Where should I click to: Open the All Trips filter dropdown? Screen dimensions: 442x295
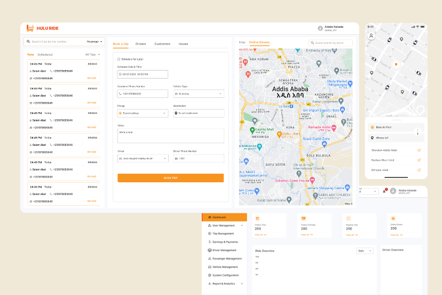point(93,55)
